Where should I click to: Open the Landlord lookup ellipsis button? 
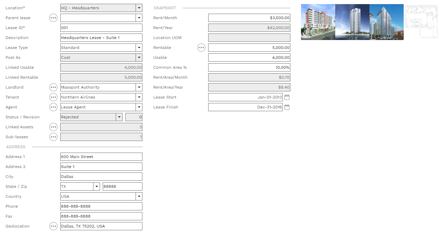[x=53, y=87]
